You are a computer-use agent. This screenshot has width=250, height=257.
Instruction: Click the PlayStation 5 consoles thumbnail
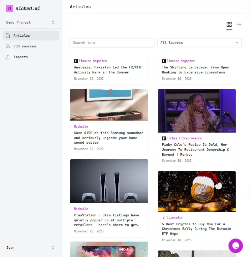(109, 181)
